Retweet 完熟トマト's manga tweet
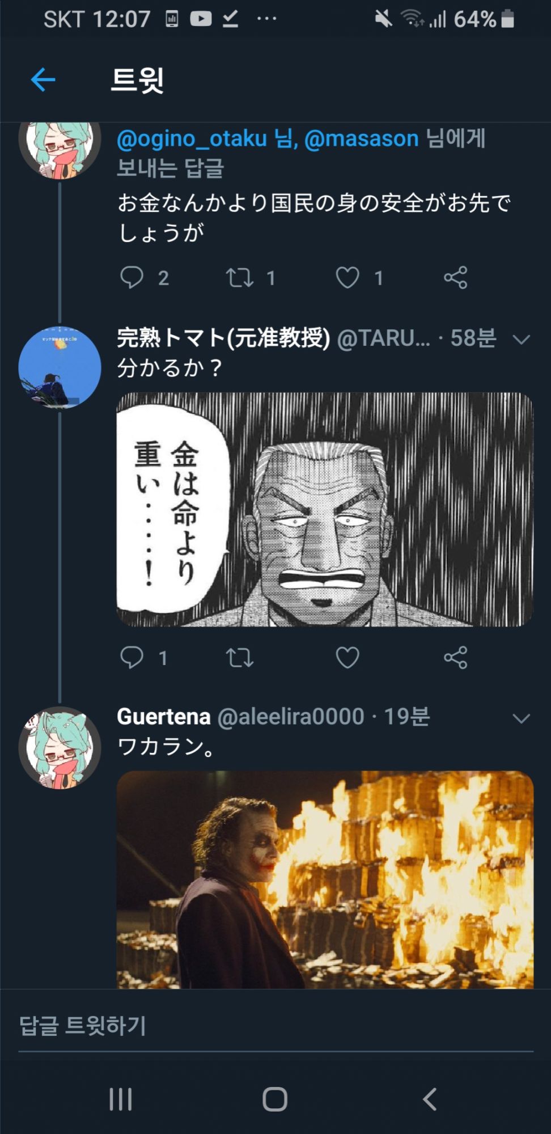The height and width of the screenshot is (1134, 551). pos(240,658)
